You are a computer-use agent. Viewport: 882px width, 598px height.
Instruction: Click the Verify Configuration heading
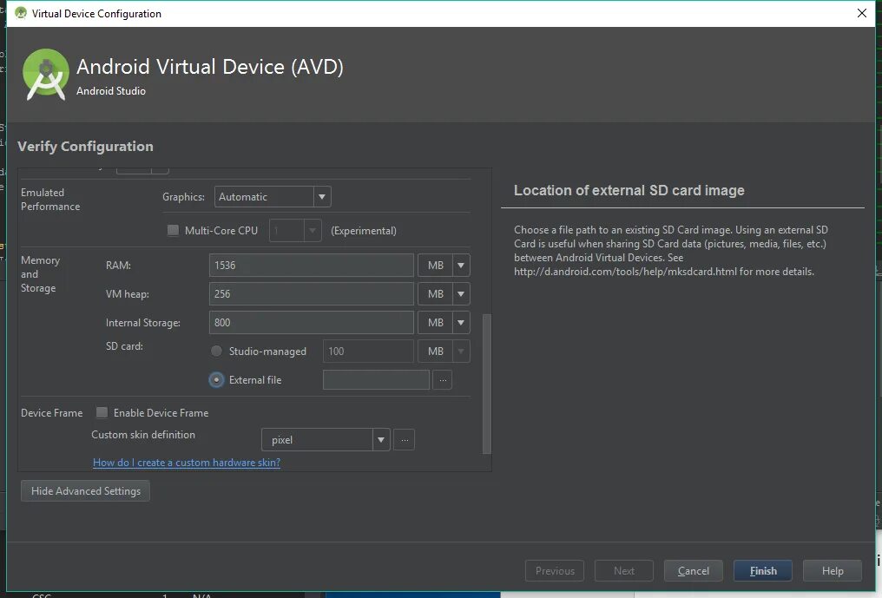point(85,147)
